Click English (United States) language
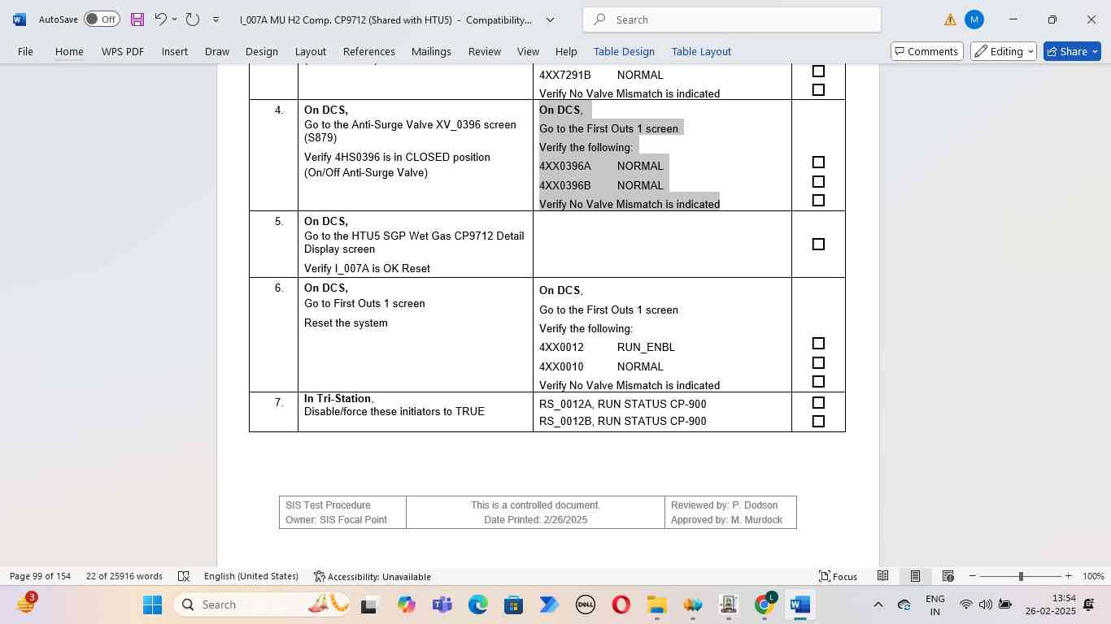Image resolution: width=1111 pixels, height=624 pixels. tap(251, 576)
